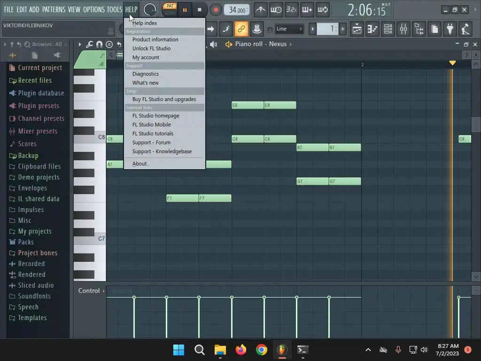
Task: Toggle loop recording icon
Action: coord(323,10)
